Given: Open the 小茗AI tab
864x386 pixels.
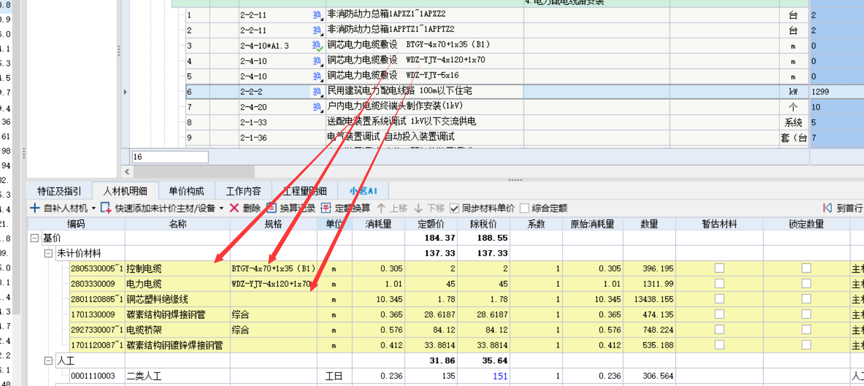Looking at the screenshot, I should 363,191.
